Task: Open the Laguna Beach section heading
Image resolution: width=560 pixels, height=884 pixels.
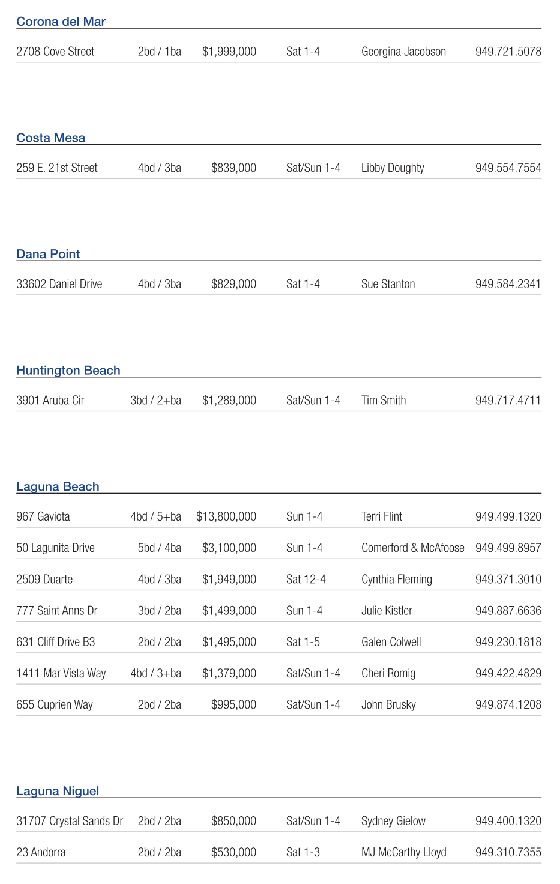Action: coord(58,486)
